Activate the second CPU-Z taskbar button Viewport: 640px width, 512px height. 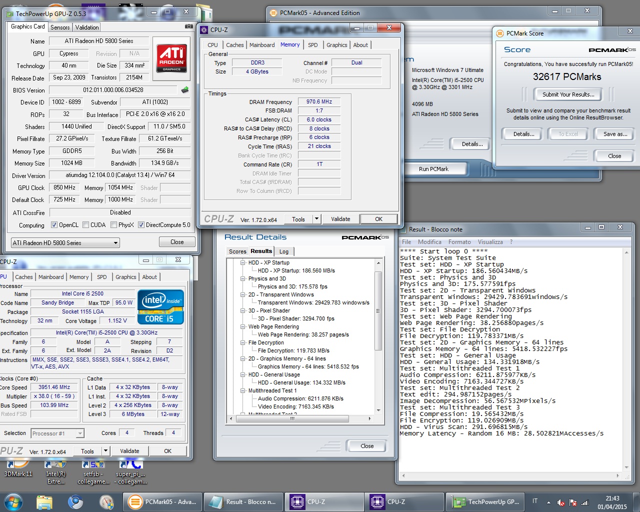pyautogui.click(x=404, y=502)
